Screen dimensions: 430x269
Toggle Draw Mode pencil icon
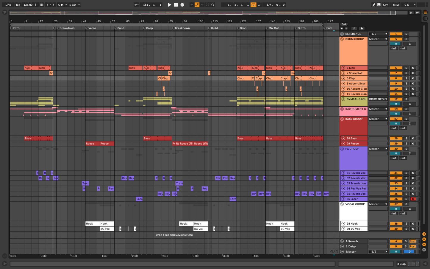click(374, 5)
